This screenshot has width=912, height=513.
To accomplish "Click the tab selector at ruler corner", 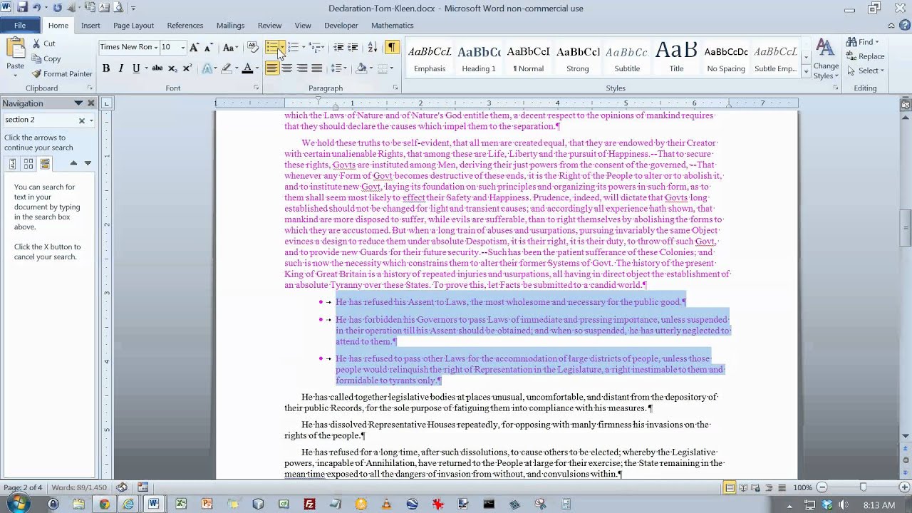I will (106, 103).
